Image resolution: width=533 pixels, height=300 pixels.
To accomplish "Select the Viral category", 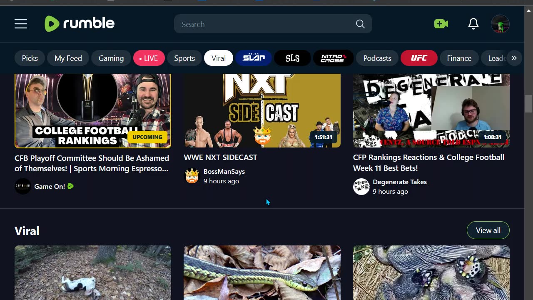I will pos(219,58).
